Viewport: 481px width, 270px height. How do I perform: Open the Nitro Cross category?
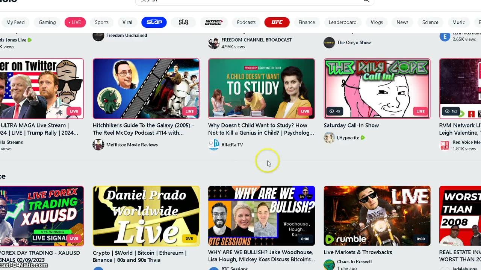click(x=214, y=22)
